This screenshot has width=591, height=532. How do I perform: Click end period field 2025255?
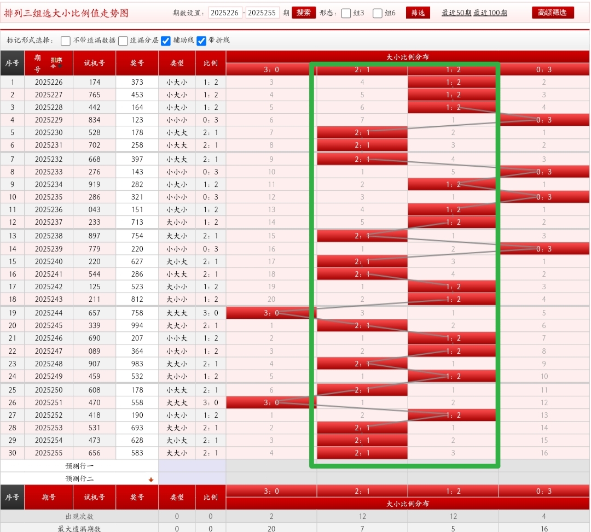point(263,13)
